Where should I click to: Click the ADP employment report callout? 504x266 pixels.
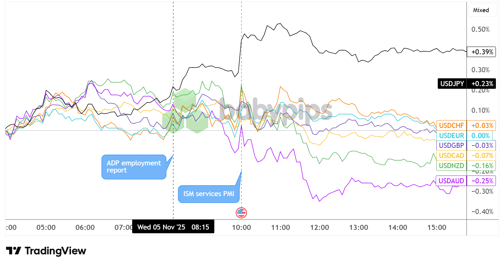coord(134,166)
